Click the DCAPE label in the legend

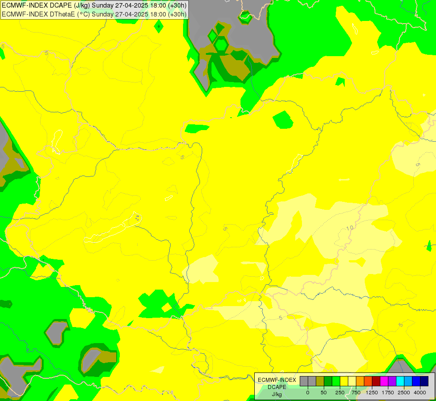277,387
